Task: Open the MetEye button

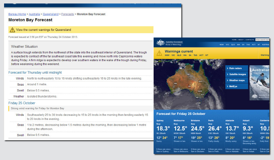Action: pos(237,86)
